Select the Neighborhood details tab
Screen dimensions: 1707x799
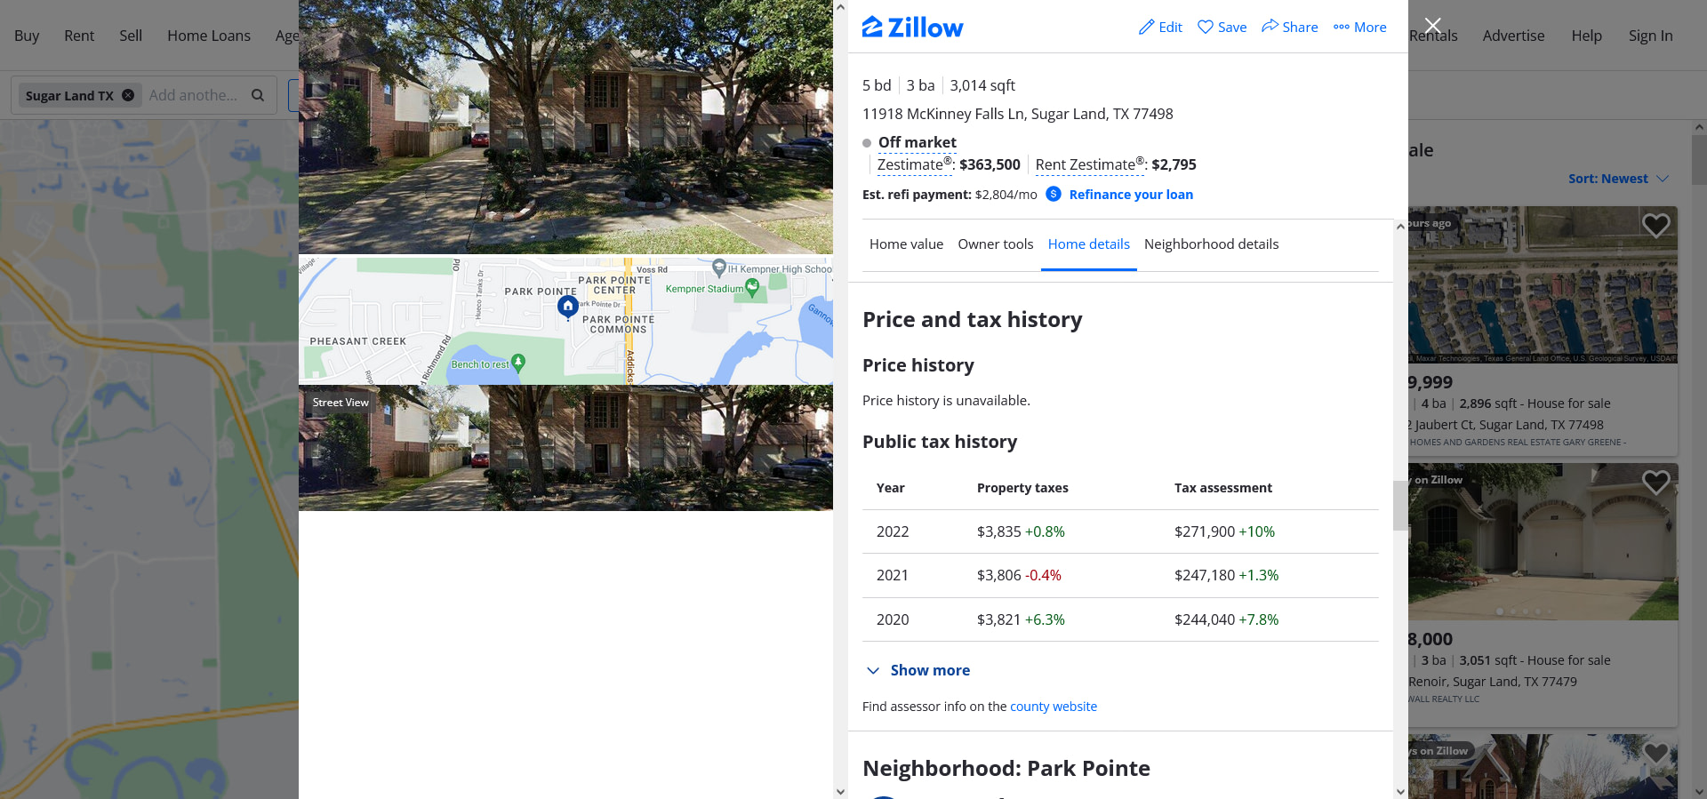pos(1211,244)
